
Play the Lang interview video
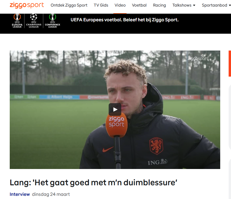(x=115, y=110)
